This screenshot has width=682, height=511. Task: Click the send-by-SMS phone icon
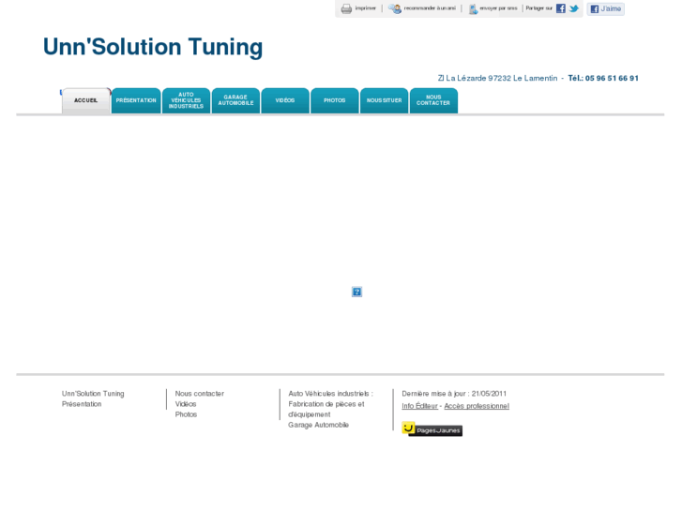point(473,8)
